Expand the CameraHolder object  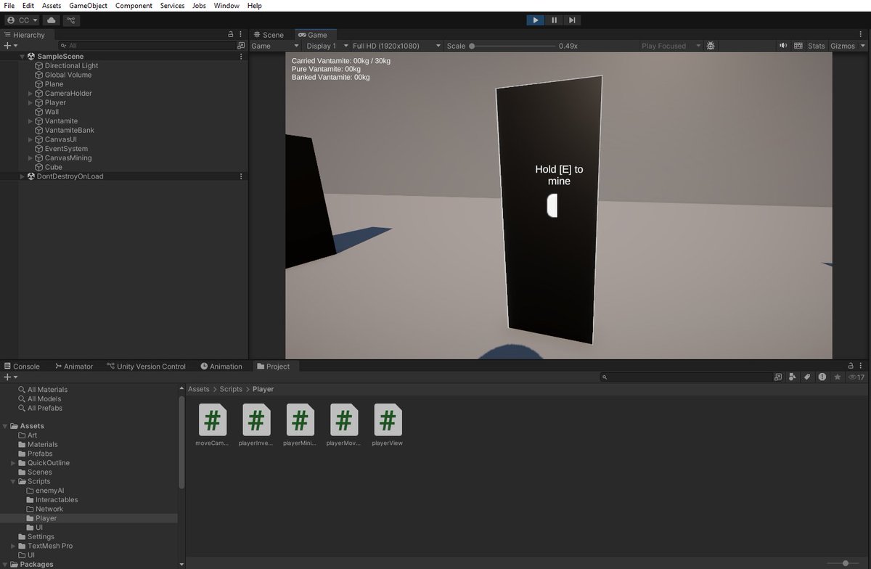(30, 94)
